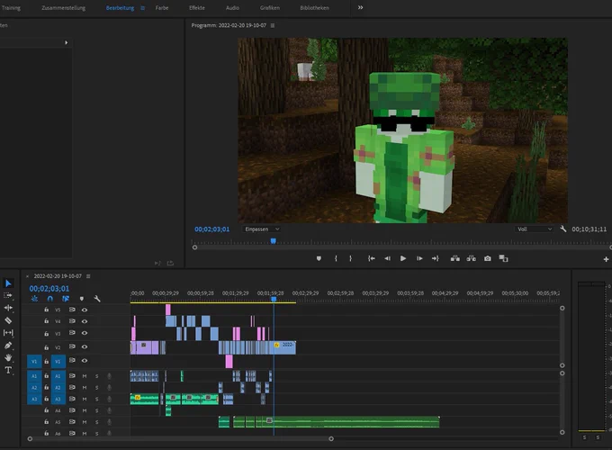The width and height of the screenshot is (612, 450).
Task: Open the Button Editor plus icon
Action: click(x=606, y=259)
